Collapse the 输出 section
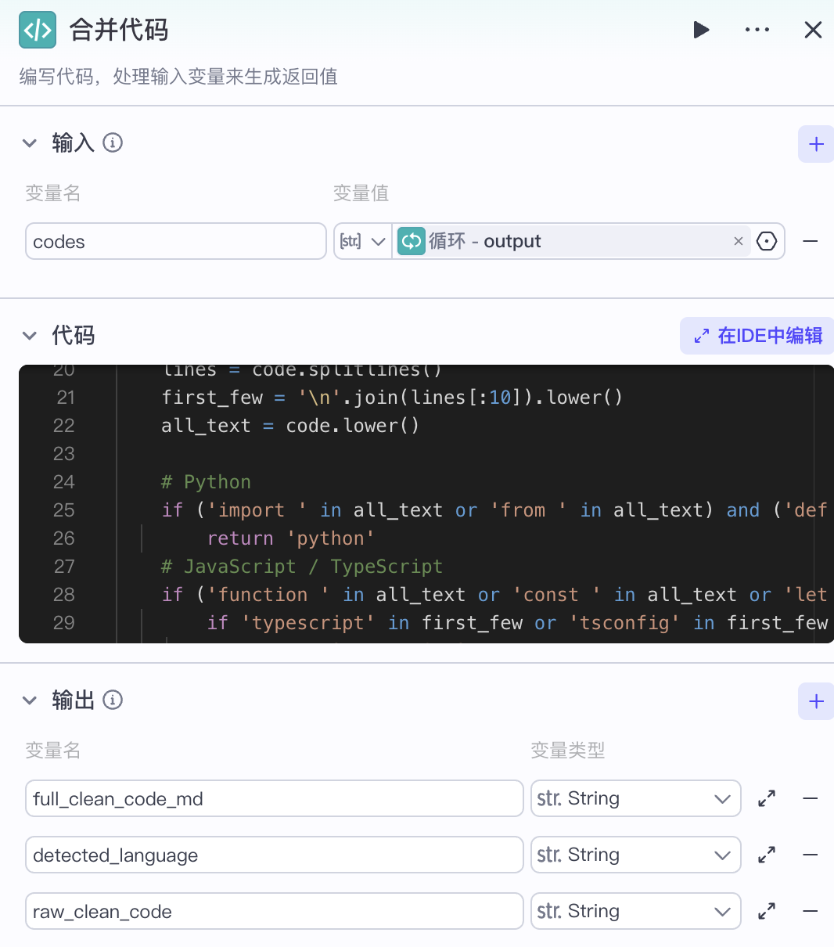 [30, 700]
